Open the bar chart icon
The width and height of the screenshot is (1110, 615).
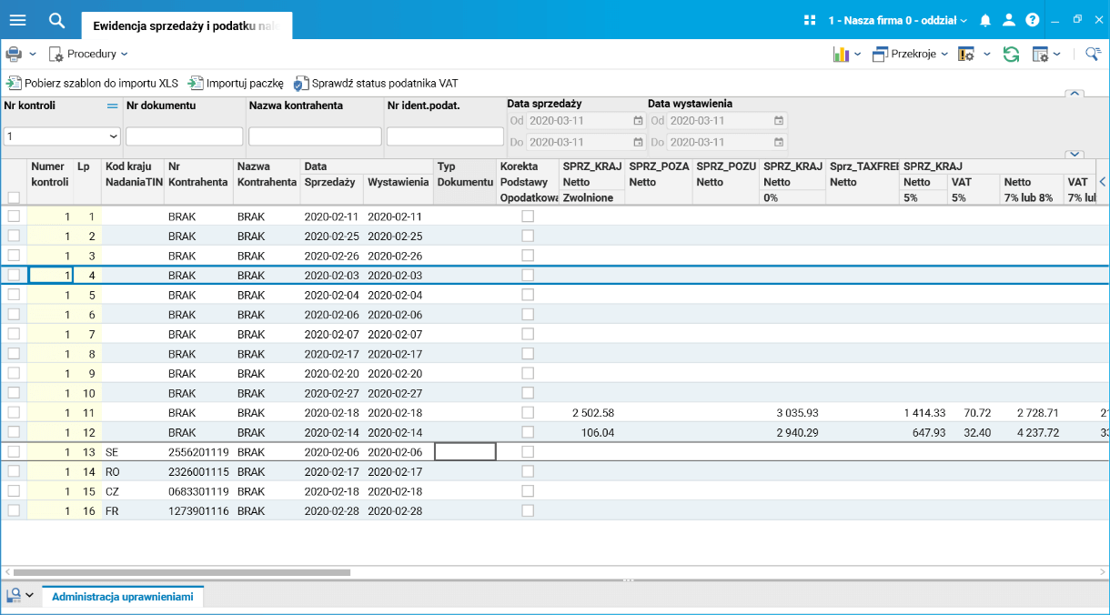point(841,55)
